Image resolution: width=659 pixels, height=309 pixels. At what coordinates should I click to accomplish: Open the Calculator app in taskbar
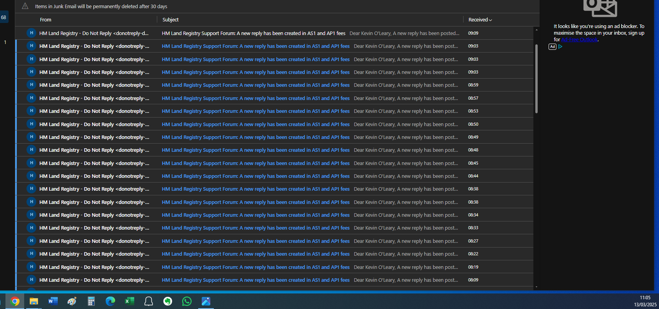pyautogui.click(x=91, y=301)
